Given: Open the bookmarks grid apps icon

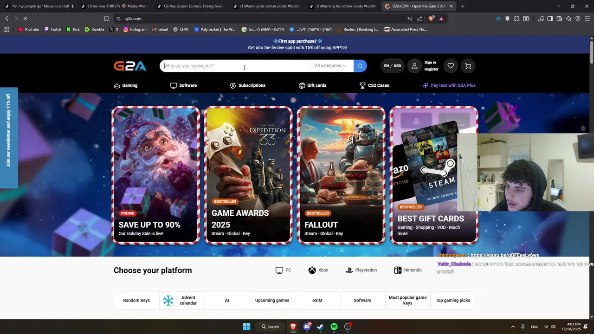Looking at the screenshot, I should tap(6, 29).
